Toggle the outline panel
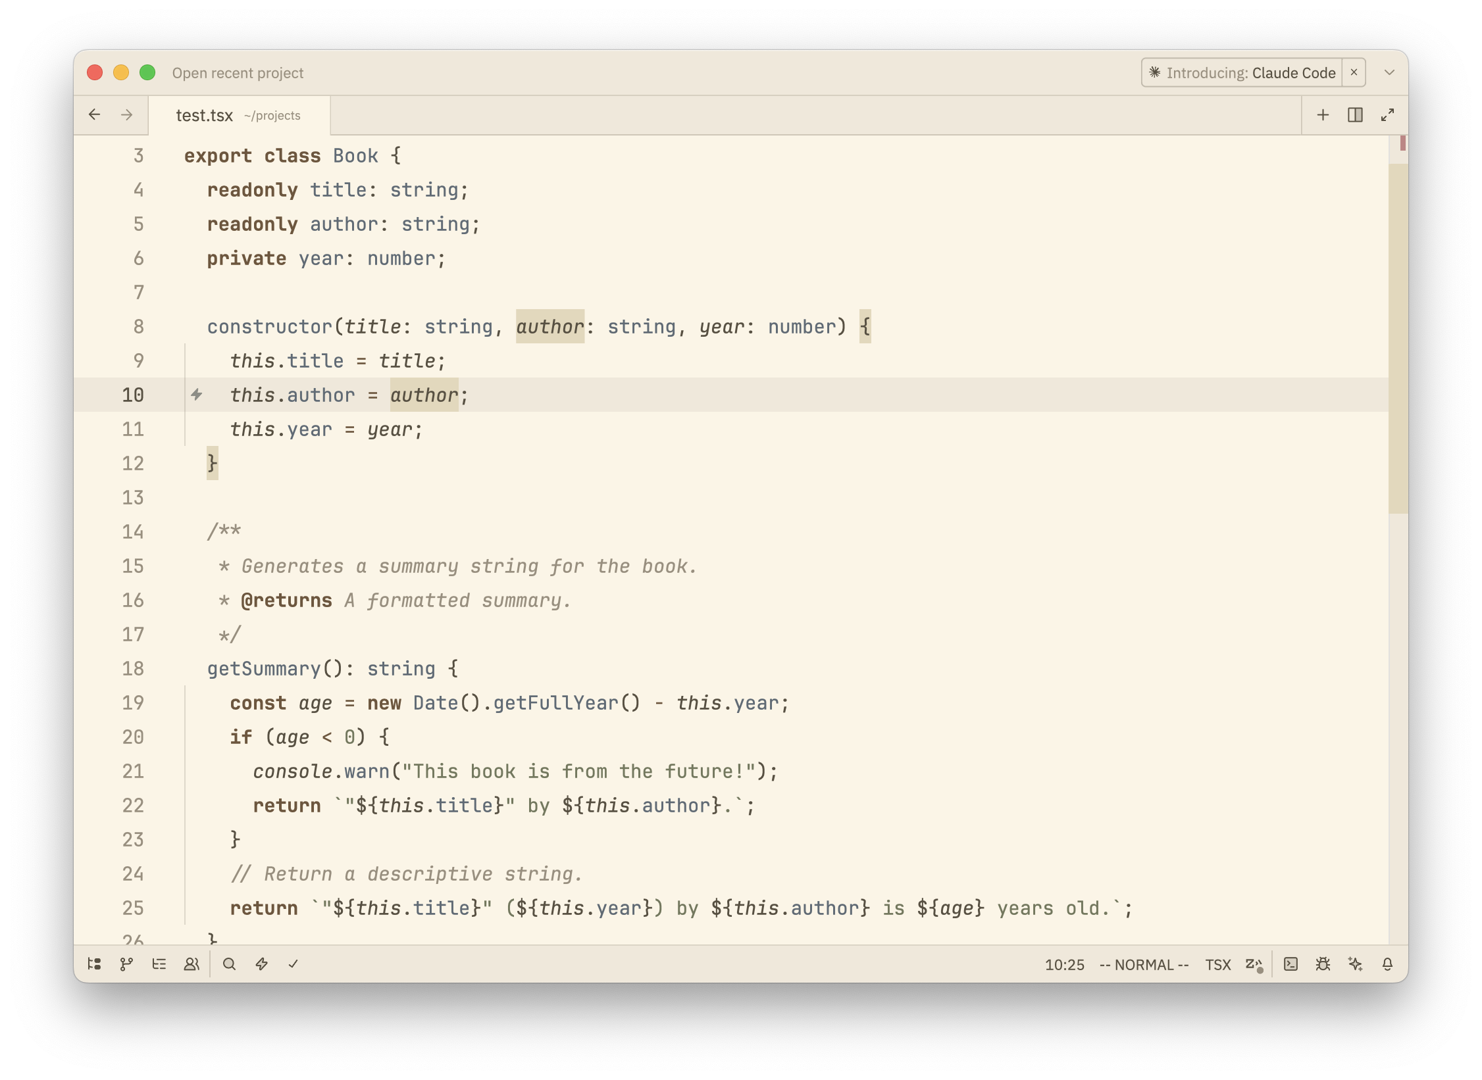1482x1080 pixels. point(159,964)
